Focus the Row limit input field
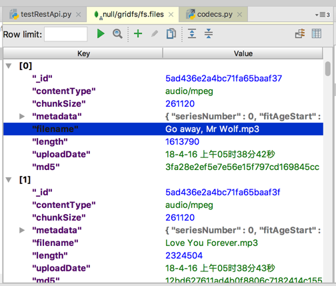The image size is (336, 286). click(66, 34)
